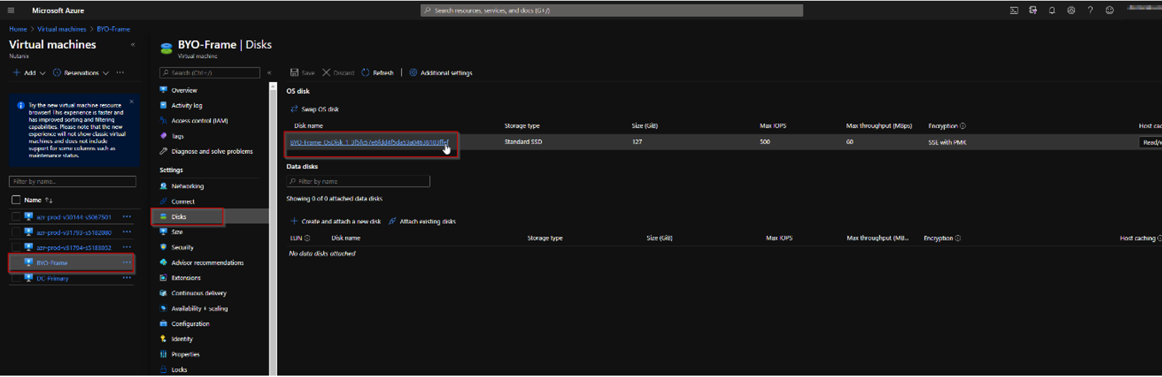This screenshot has width=1162, height=377.
Task: Click the info icon next to OS disk Encryption
Action: point(962,126)
